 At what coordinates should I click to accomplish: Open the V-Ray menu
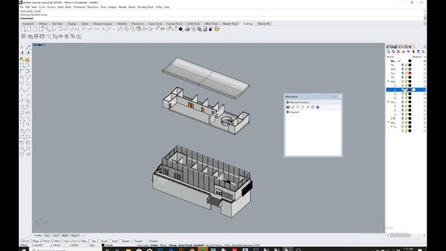158,7
